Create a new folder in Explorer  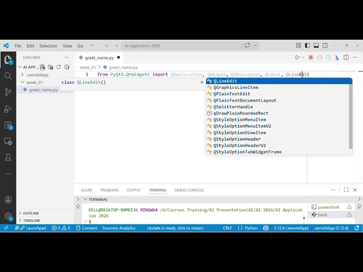[x=50, y=67]
